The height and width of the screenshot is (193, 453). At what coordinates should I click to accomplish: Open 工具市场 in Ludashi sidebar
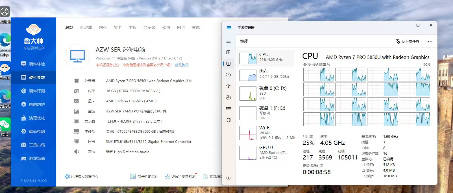34,145
